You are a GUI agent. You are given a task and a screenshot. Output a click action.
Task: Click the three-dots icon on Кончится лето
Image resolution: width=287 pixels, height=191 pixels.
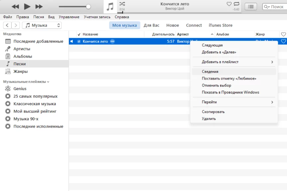(112, 41)
